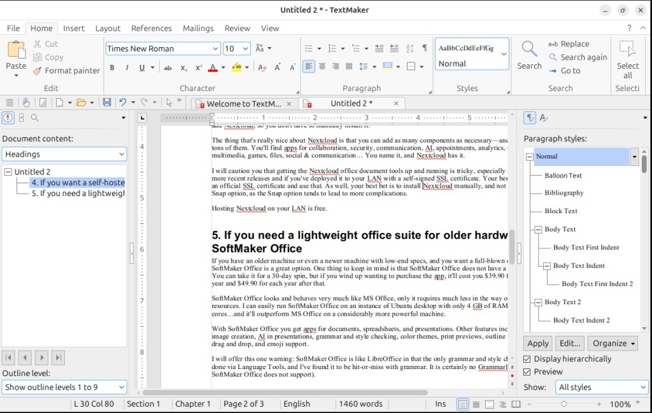652x413 pixels.
Task: Undo the last action
Action: 123,102
